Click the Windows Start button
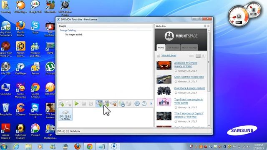Viewport: 267px width, 150px height. pyautogui.click(x=4, y=146)
